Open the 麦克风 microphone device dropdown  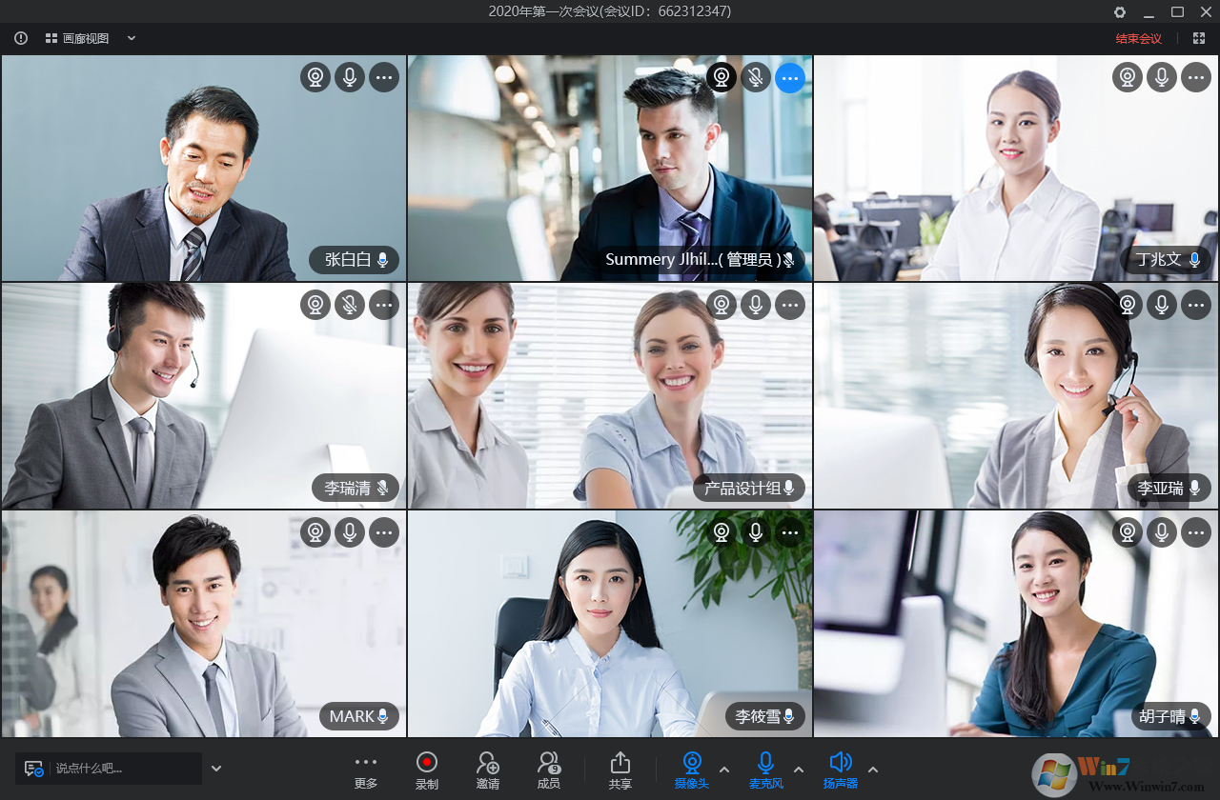797,769
